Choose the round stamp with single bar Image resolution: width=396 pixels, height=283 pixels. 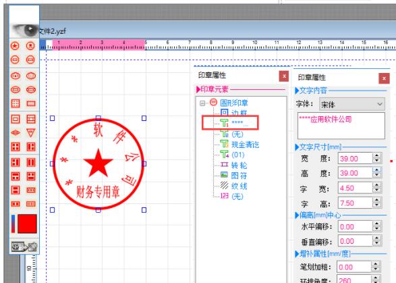15,59
